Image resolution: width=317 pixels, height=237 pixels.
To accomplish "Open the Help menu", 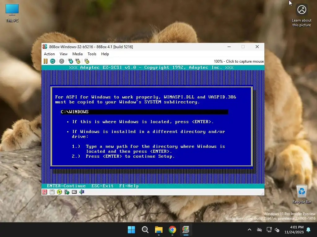I will coord(105,54).
